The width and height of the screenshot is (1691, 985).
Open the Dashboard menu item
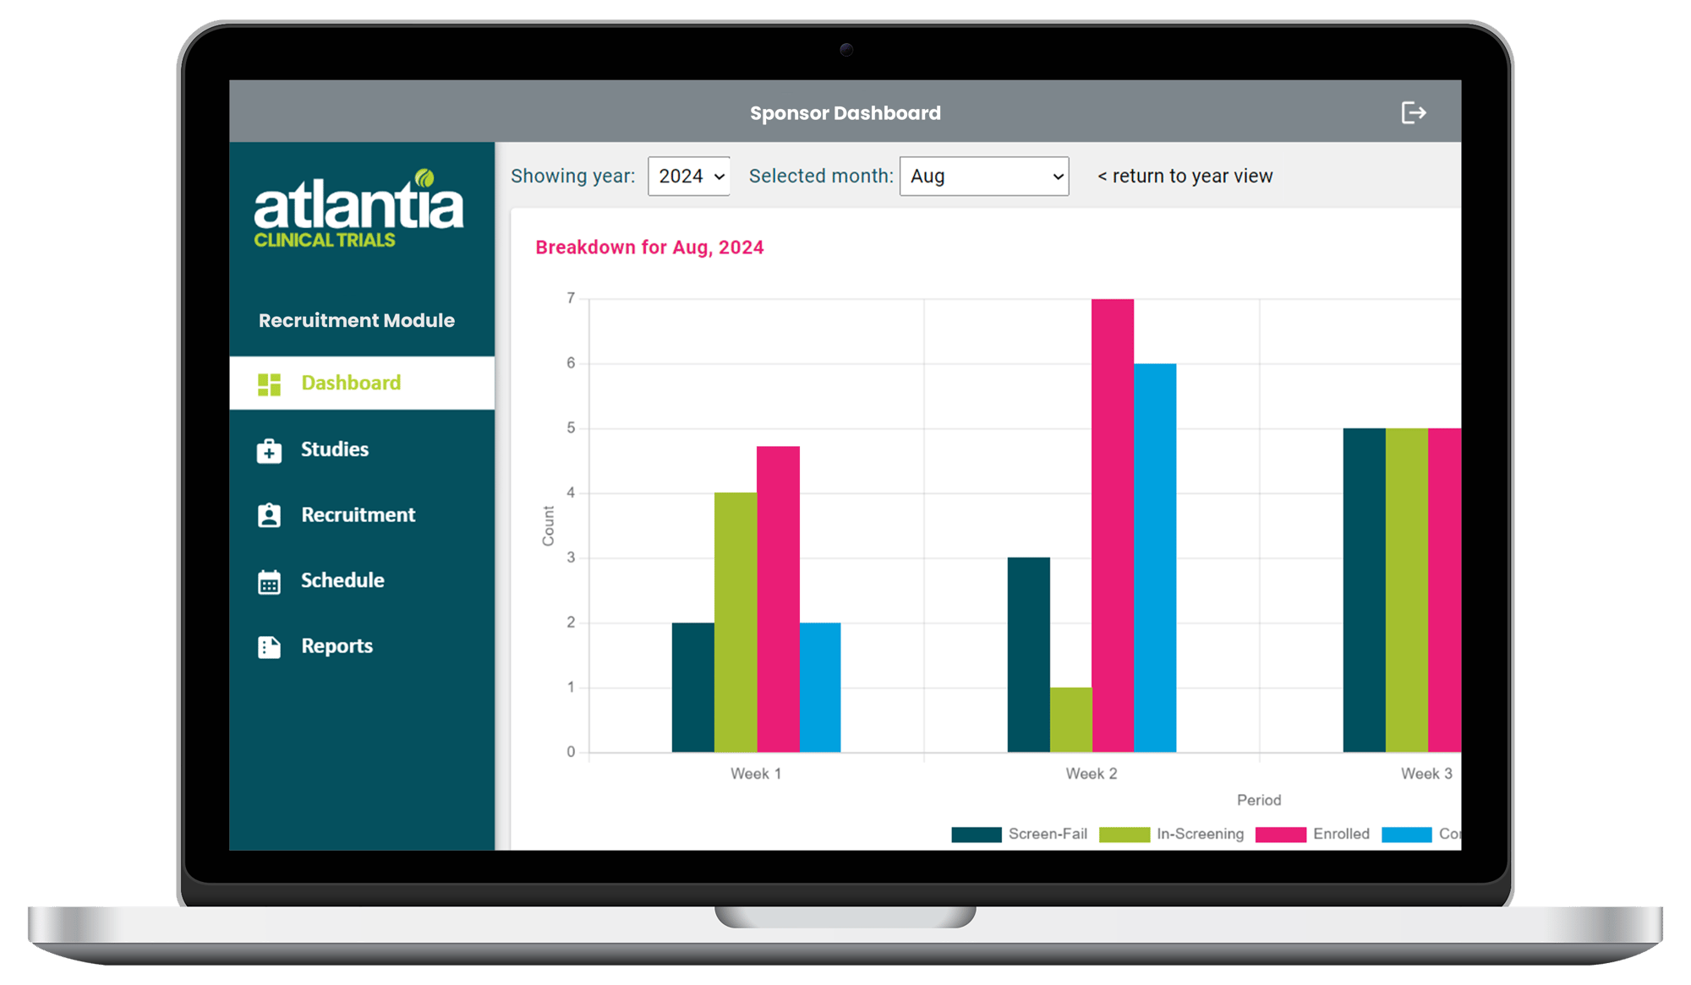(362, 383)
